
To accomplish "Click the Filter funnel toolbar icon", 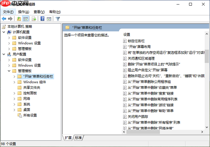I will [58, 19].
